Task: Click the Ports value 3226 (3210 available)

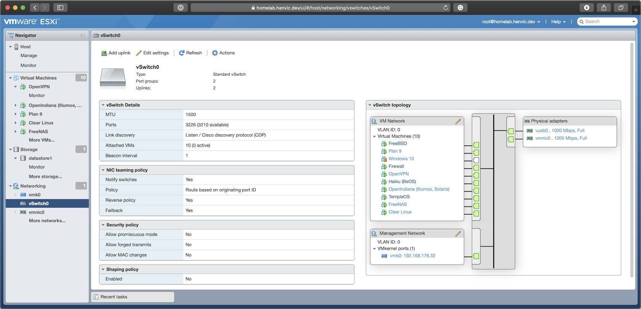Action: click(207, 125)
